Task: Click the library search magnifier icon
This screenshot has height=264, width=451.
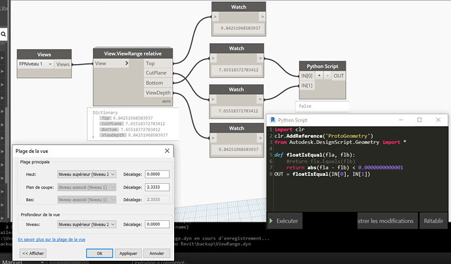Action: [x=3, y=34]
